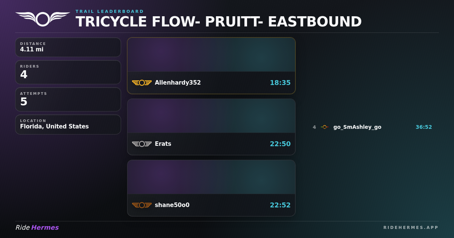The height and width of the screenshot is (238, 454).
Task: Open the second-place card banner image
Action: pos(211,116)
